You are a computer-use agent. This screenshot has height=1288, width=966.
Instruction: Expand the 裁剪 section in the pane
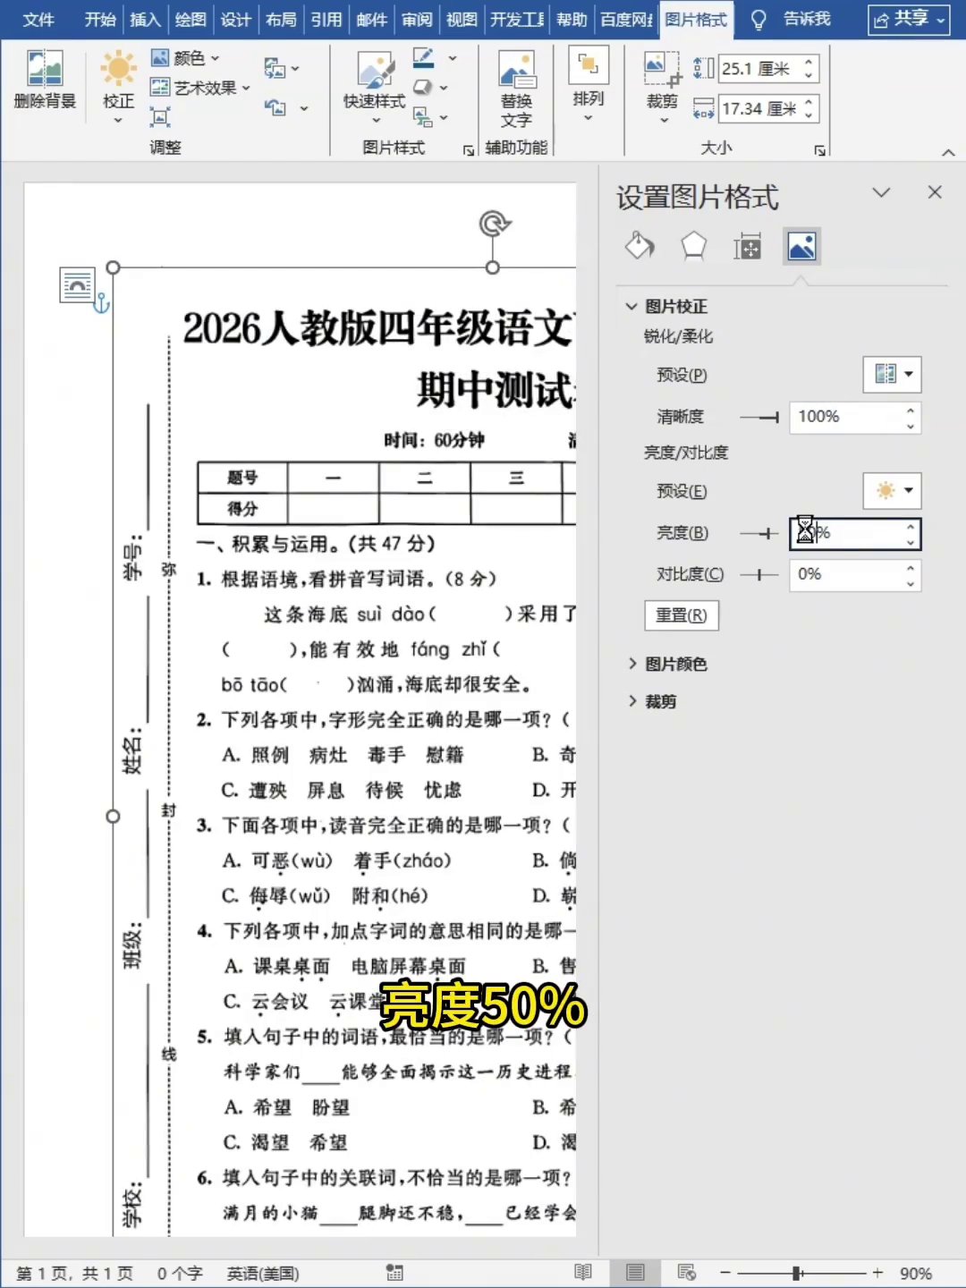click(631, 701)
